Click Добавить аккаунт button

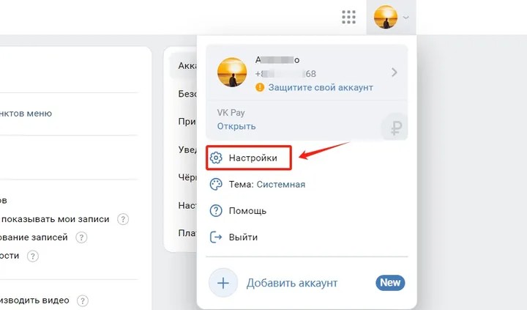click(x=291, y=283)
